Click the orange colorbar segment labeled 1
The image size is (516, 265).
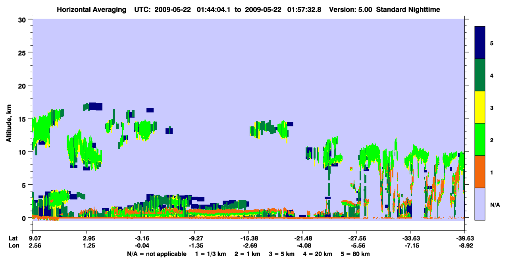point(480,172)
